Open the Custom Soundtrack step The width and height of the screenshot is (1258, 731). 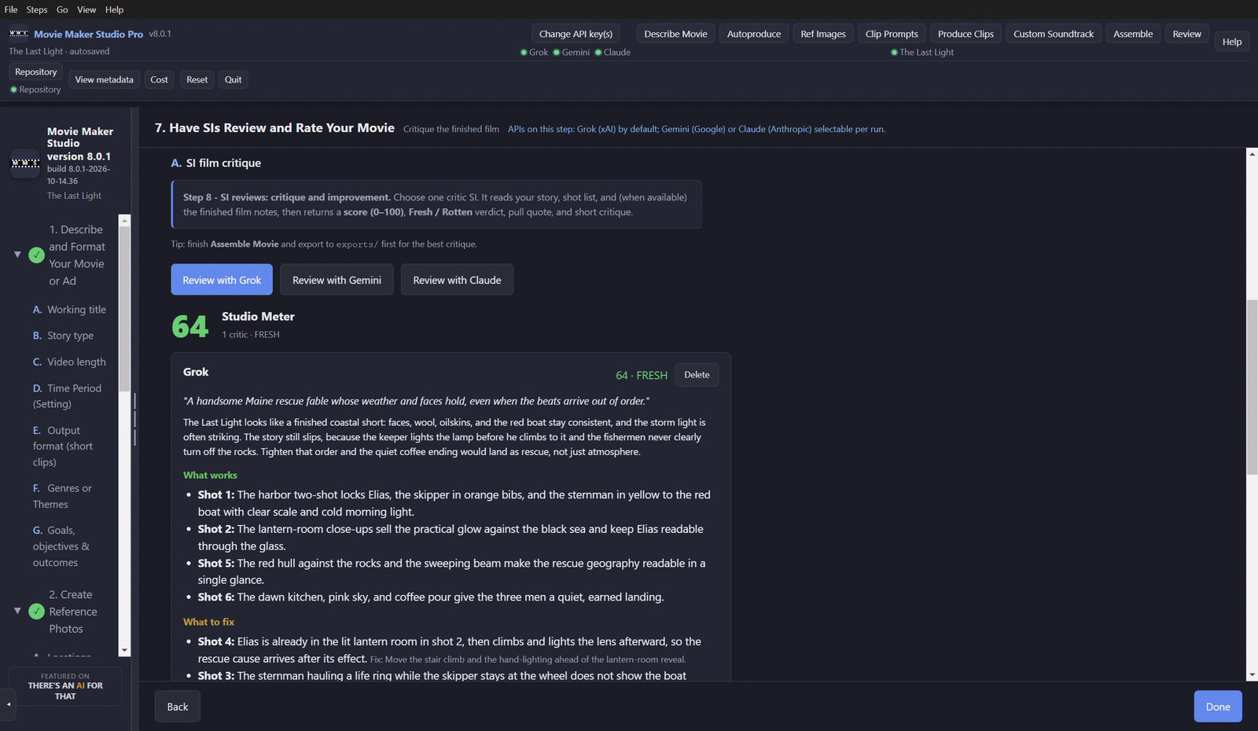coord(1054,34)
